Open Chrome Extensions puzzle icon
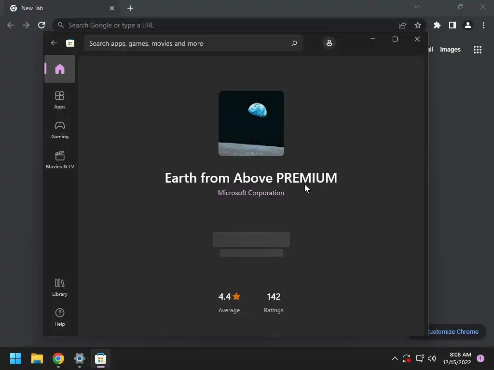The image size is (494, 370). click(x=437, y=25)
